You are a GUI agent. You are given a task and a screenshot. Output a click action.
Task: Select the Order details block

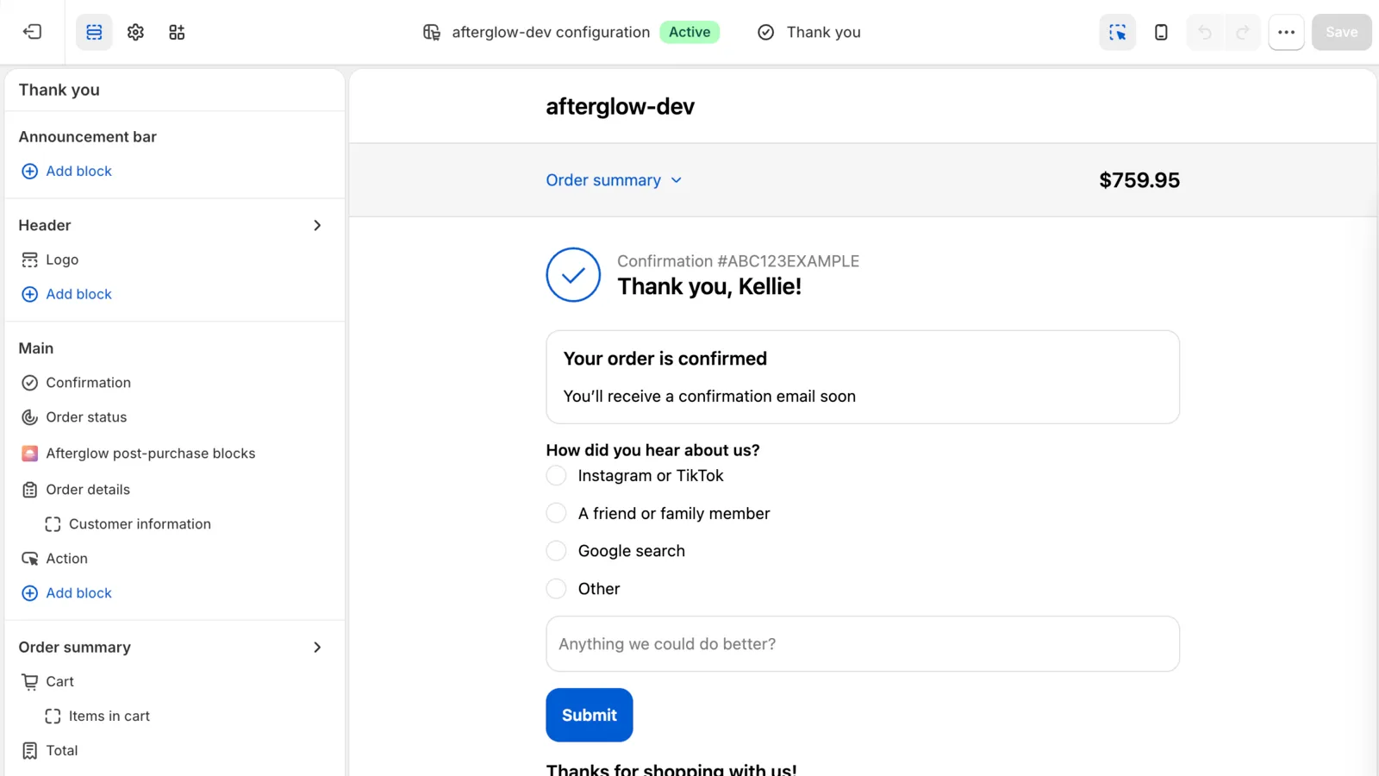coord(76,490)
